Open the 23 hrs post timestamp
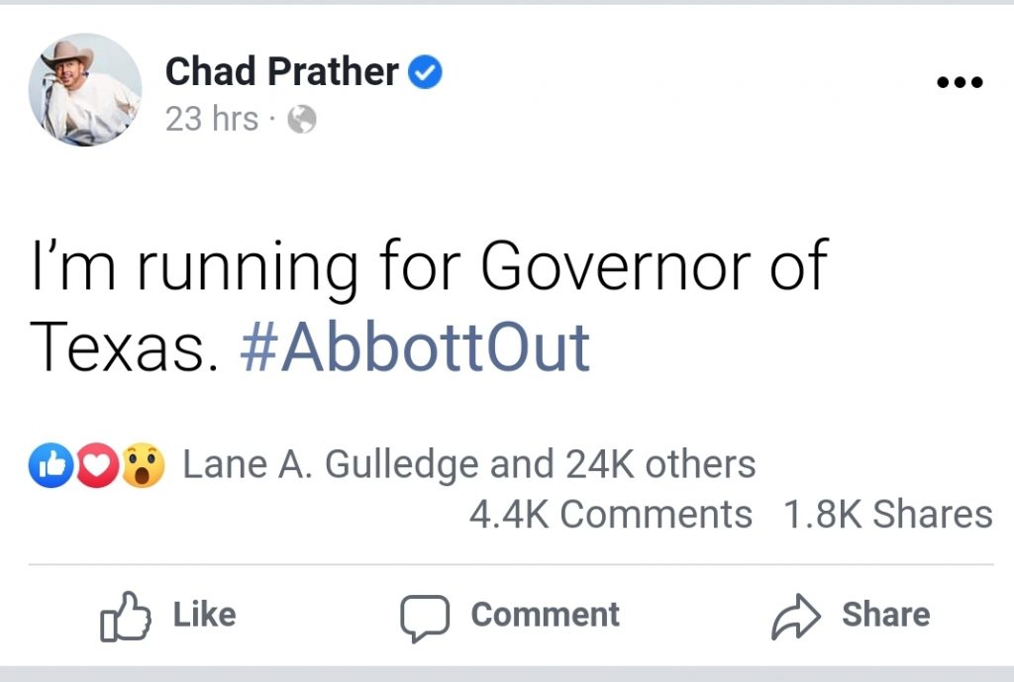Screen dimensions: 1014x682 pyautogui.click(x=212, y=119)
